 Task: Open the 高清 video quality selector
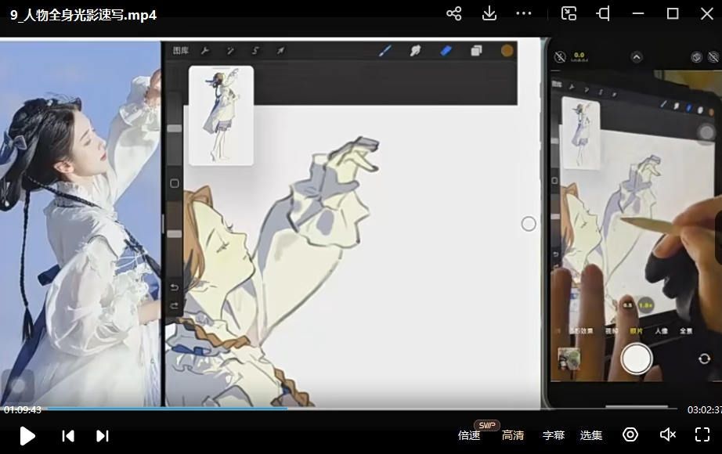tap(513, 434)
